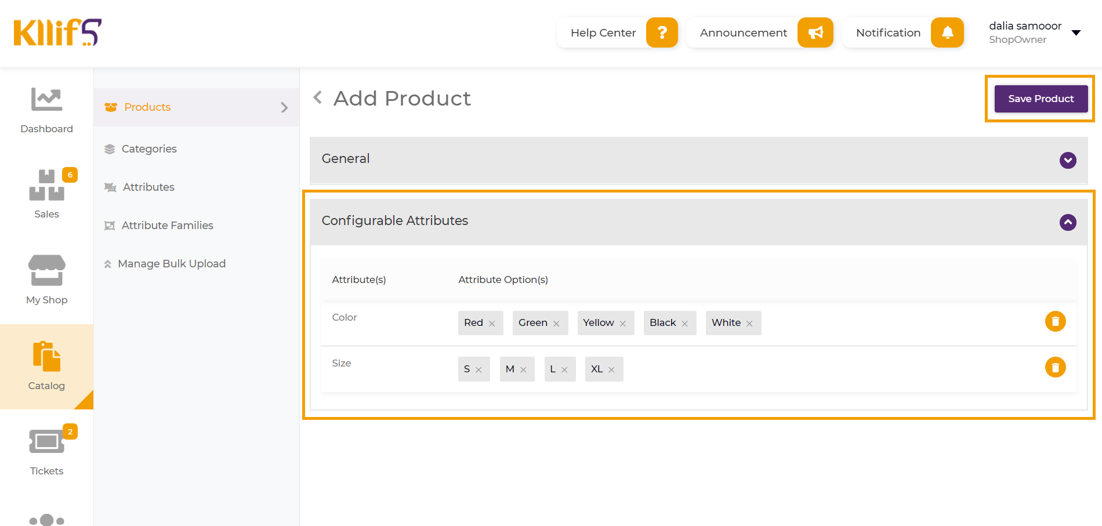The height and width of the screenshot is (526, 1102).
Task: Click the Add Product page title
Action: pos(402,99)
